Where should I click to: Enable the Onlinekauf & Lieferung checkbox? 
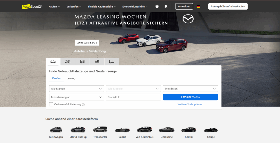51,104
